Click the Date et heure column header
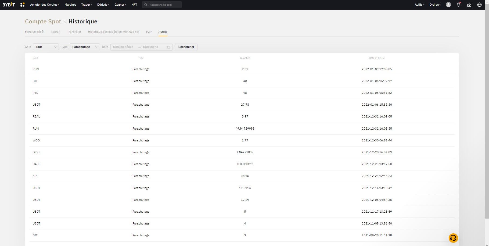 377,58
